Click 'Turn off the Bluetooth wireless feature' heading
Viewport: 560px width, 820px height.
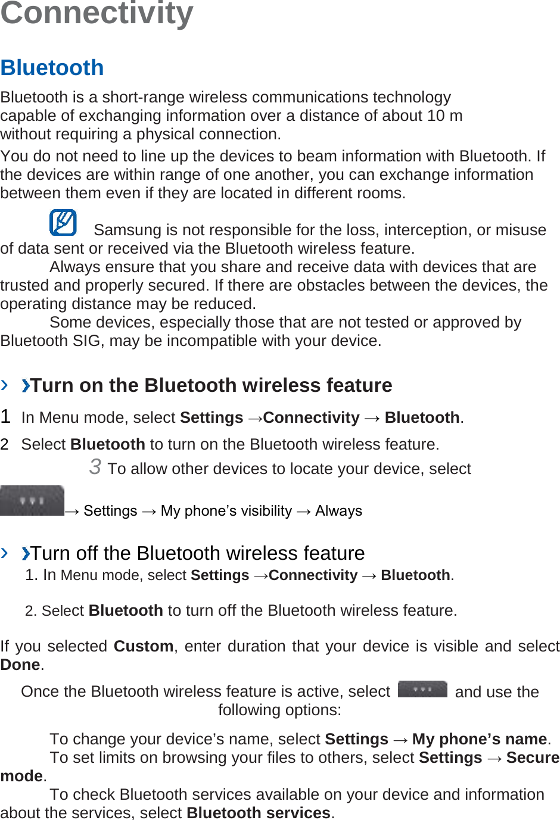(x=198, y=553)
